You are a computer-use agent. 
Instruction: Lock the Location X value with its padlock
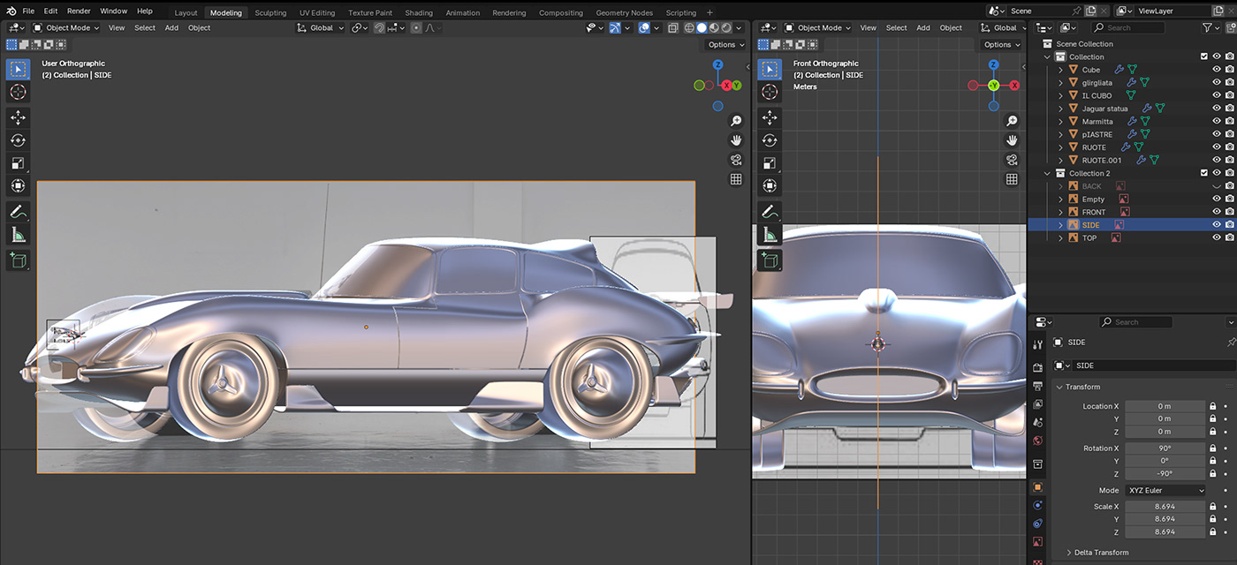pos(1211,406)
